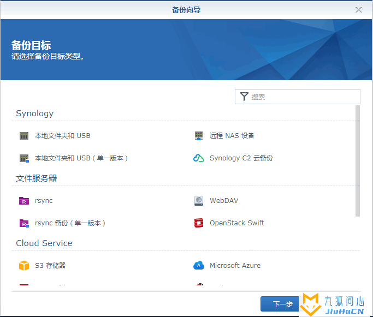This screenshot has width=373, height=317.
Task: Pick the purple rsync folder icon
Action: click(x=24, y=201)
